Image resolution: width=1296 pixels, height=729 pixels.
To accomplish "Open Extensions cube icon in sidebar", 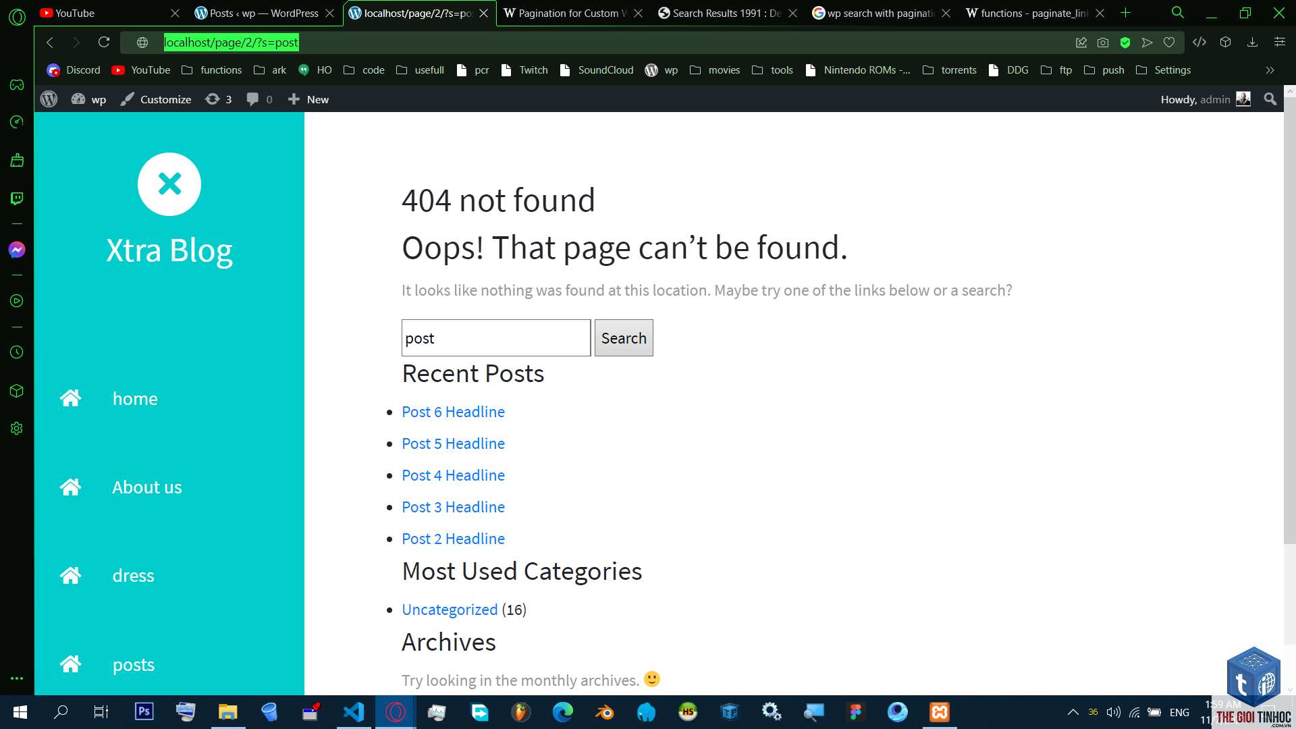I will coord(17,391).
